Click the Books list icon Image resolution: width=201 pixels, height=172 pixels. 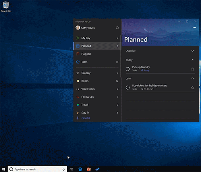pos(78,81)
